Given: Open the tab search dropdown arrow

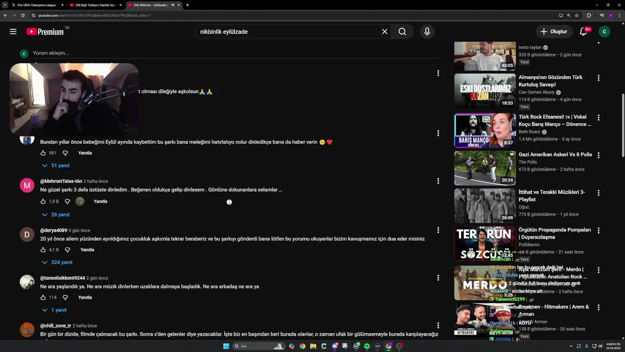Looking at the screenshot, I should [x=4, y=5].
